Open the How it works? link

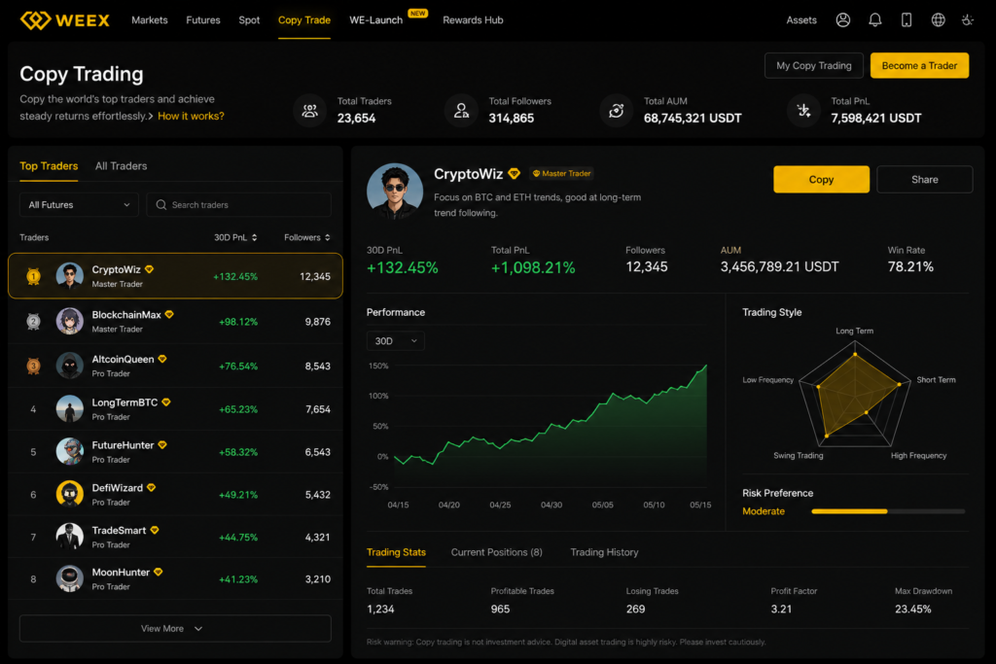click(x=192, y=116)
